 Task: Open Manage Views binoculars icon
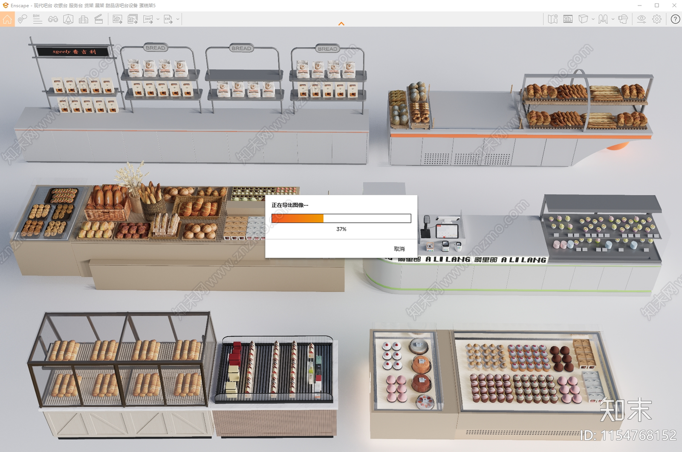53,19
